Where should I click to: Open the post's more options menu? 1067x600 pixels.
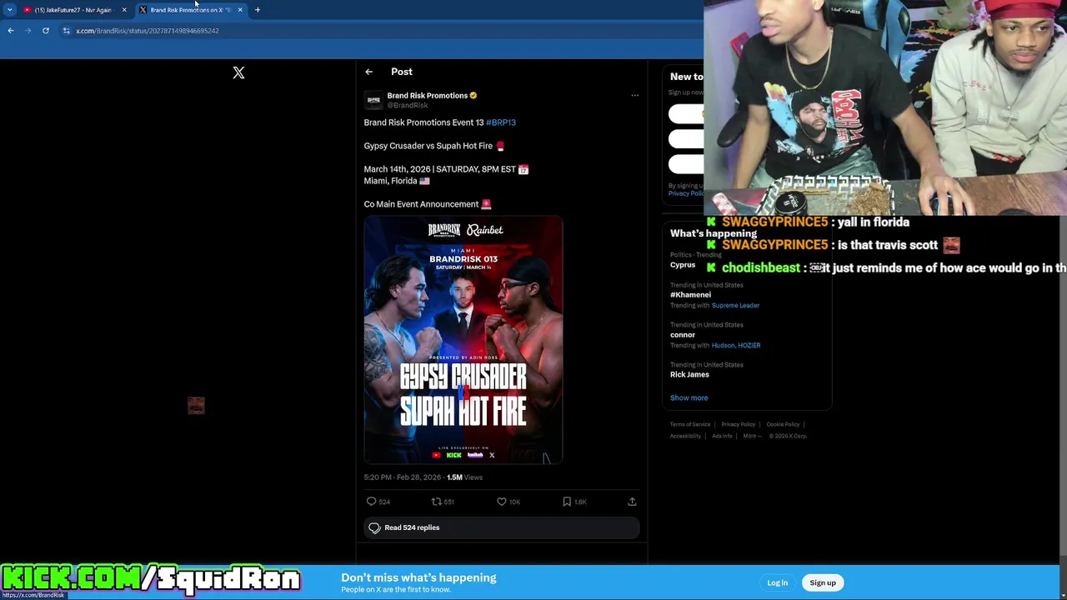tap(634, 95)
